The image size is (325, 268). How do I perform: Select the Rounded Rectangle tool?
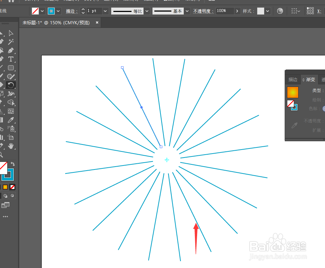[x=11, y=68]
